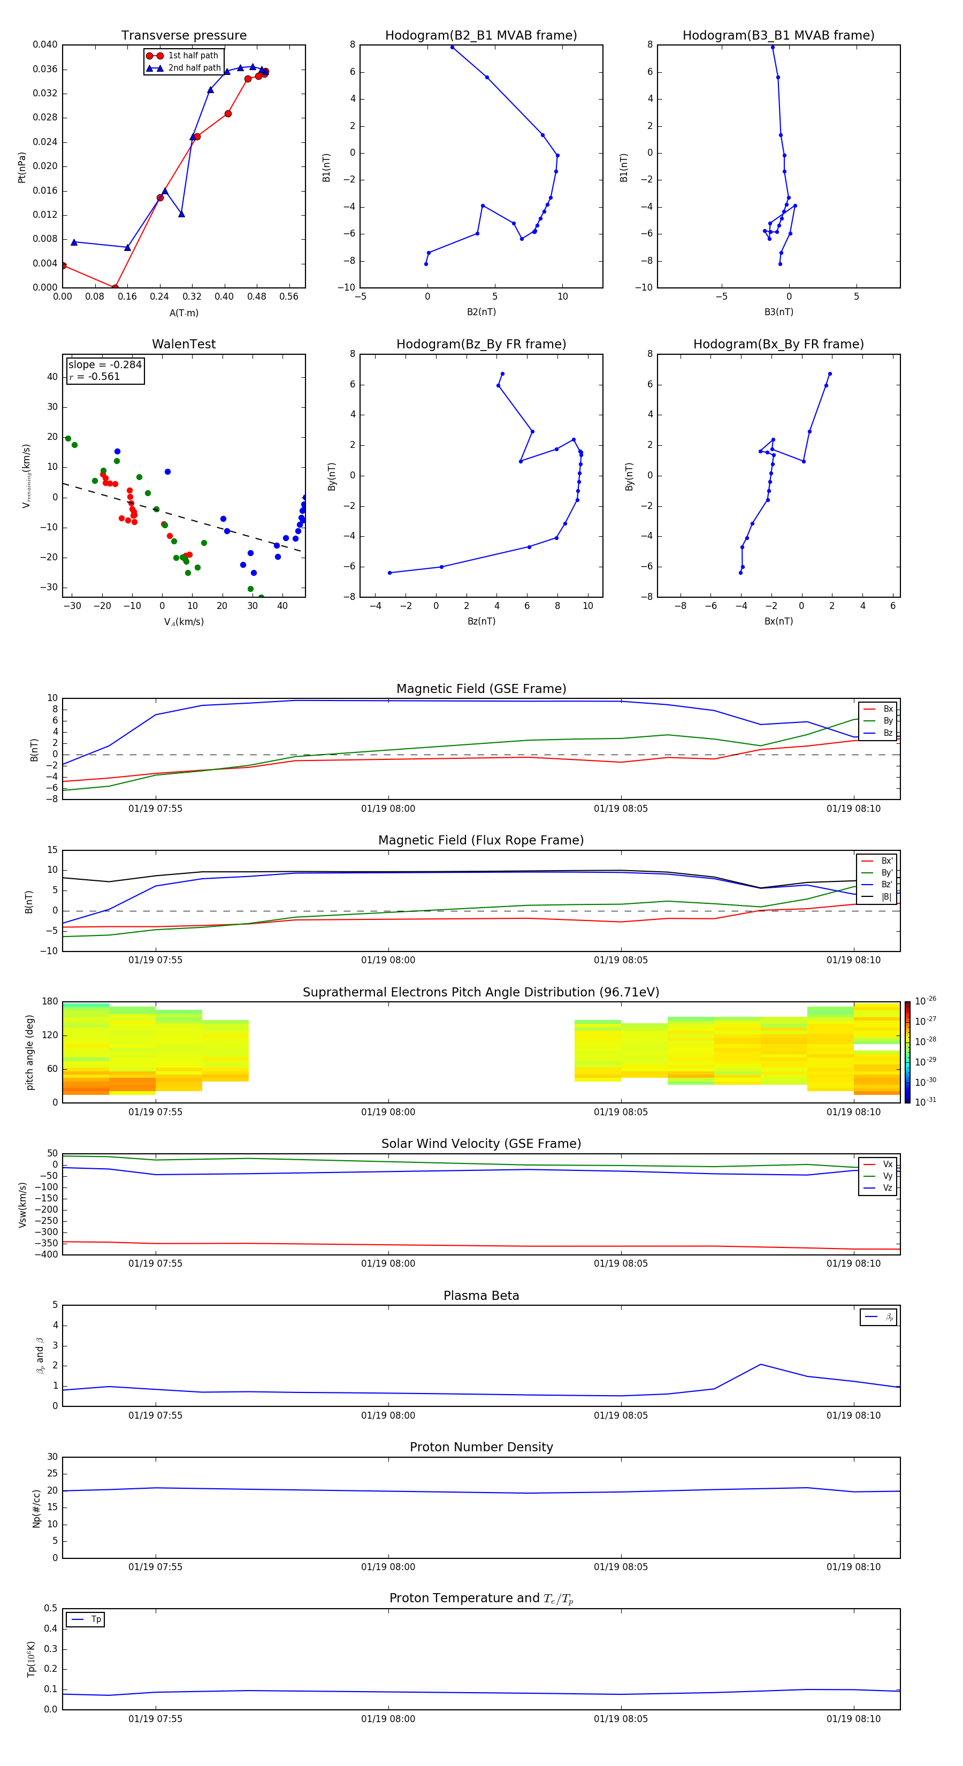
Task: Select the Vy legend entry
Action: tap(878, 1176)
